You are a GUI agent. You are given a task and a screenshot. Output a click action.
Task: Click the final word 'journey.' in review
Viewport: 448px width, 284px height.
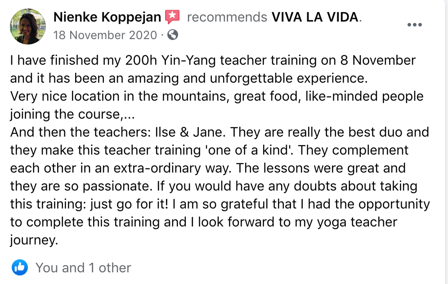34,240
